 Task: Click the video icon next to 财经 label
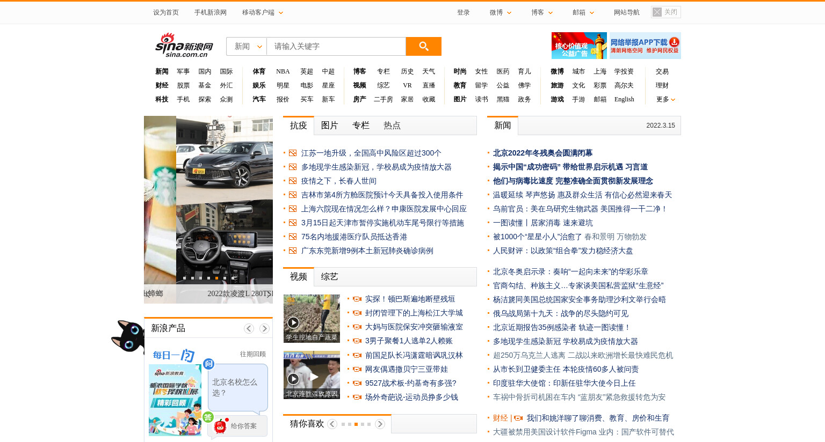coord(518,418)
